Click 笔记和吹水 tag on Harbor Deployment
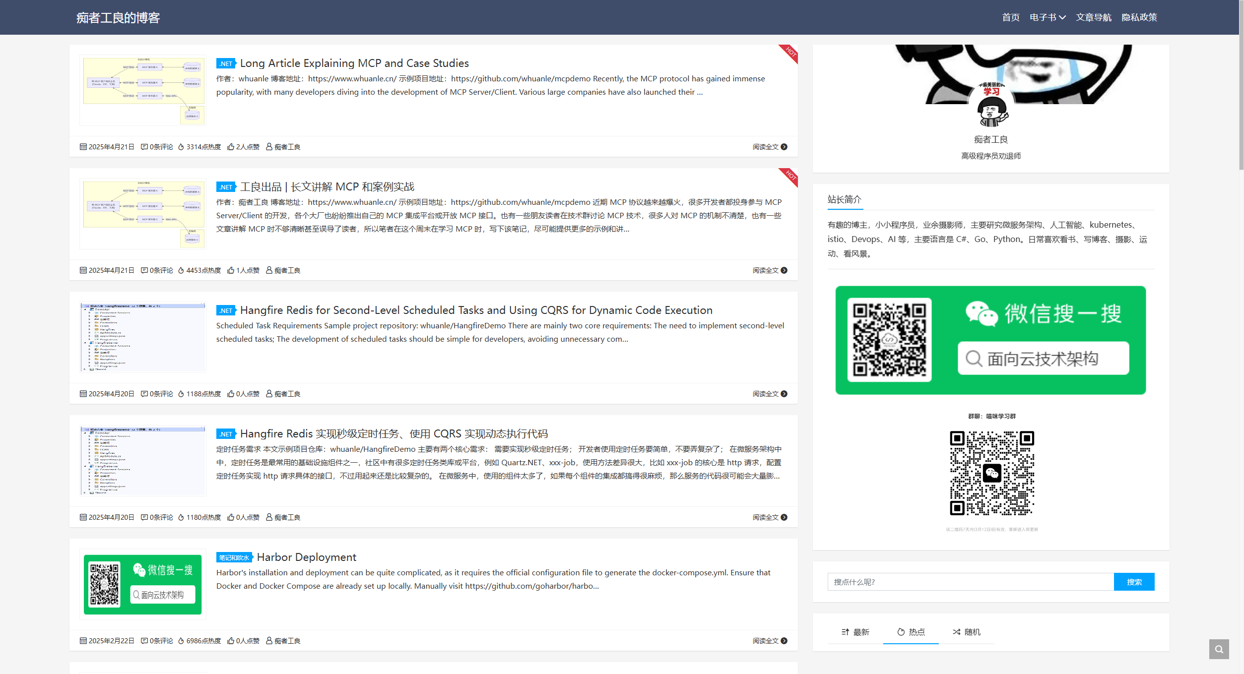Image resolution: width=1244 pixels, height=674 pixels. point(234,557)
